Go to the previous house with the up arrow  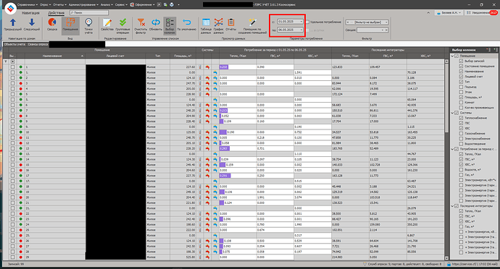point(13,25)
